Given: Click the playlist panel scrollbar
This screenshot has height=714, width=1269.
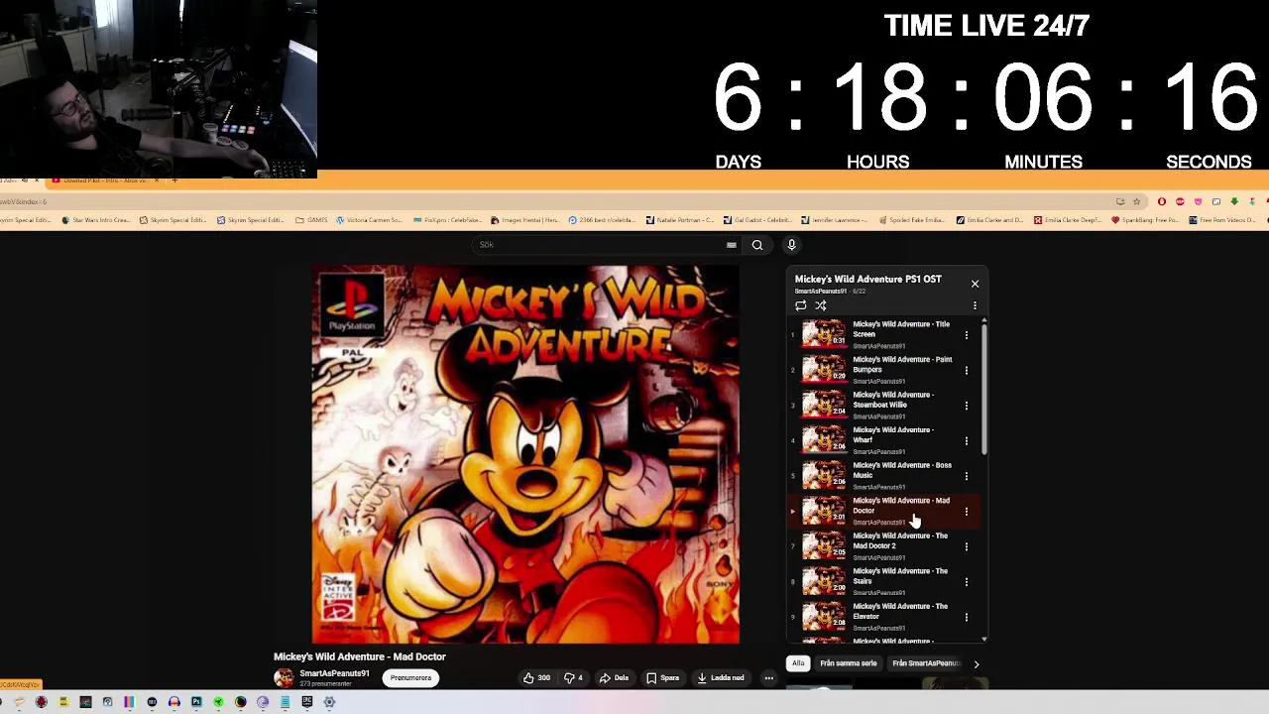Looking at the screenshot, I should pos(983,389).
